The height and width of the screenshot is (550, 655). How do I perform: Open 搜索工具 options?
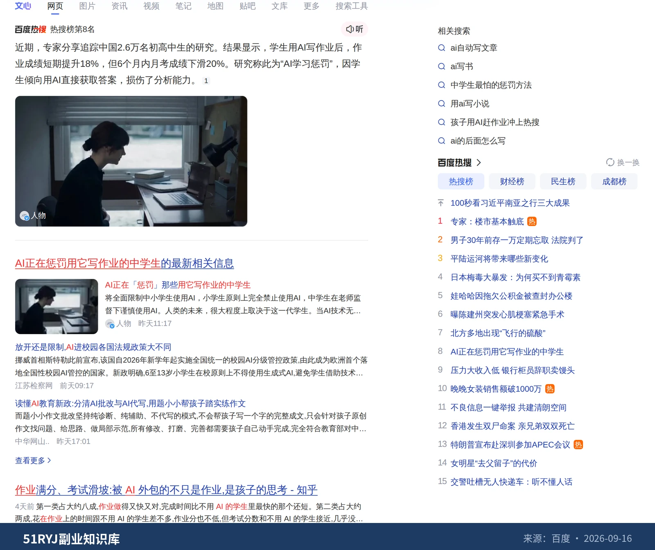coord(352,6)
